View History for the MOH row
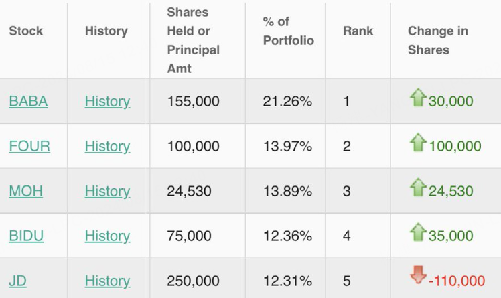 point(107,192)
